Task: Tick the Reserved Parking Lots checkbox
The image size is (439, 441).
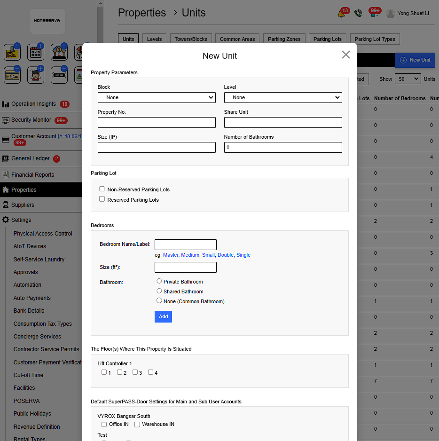Action: click(102, 199)
